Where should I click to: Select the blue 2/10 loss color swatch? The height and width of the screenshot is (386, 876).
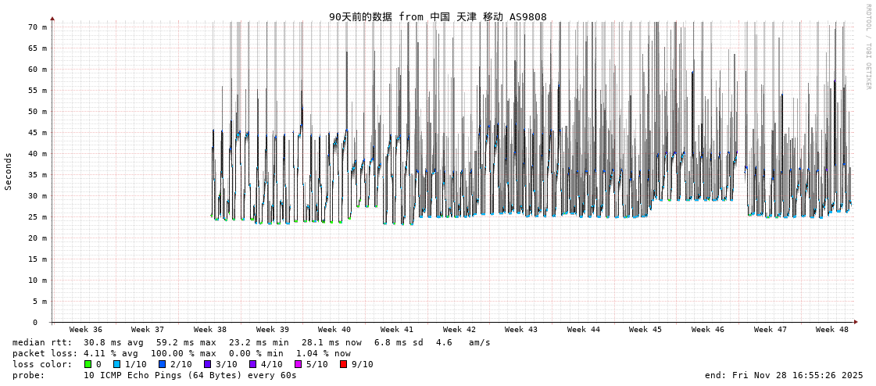(x=162, y=364)
